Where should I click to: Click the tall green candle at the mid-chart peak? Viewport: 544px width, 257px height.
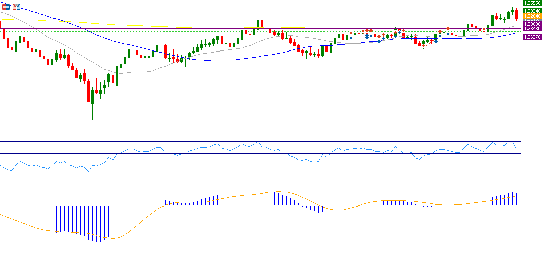click(x=258, y=24)
